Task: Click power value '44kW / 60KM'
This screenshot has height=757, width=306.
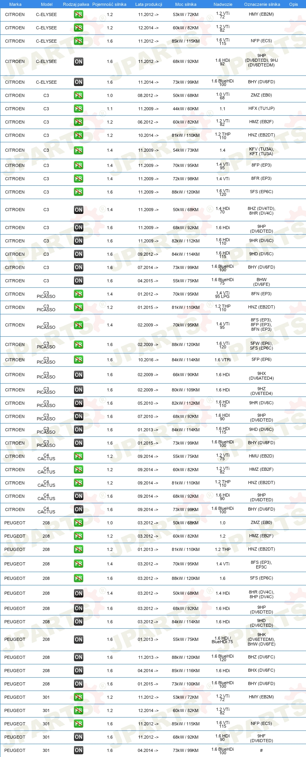Action: [x=186, y=109]
